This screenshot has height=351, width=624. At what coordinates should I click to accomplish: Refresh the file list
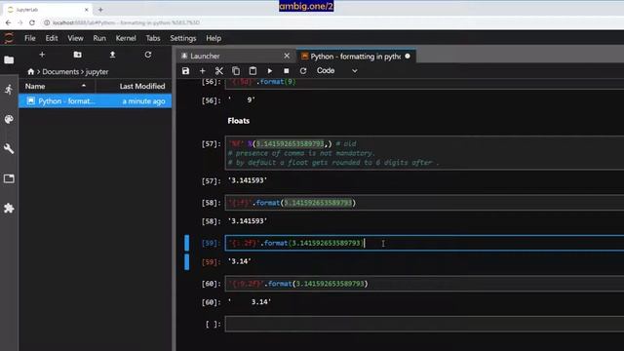[x=148, y=55]
